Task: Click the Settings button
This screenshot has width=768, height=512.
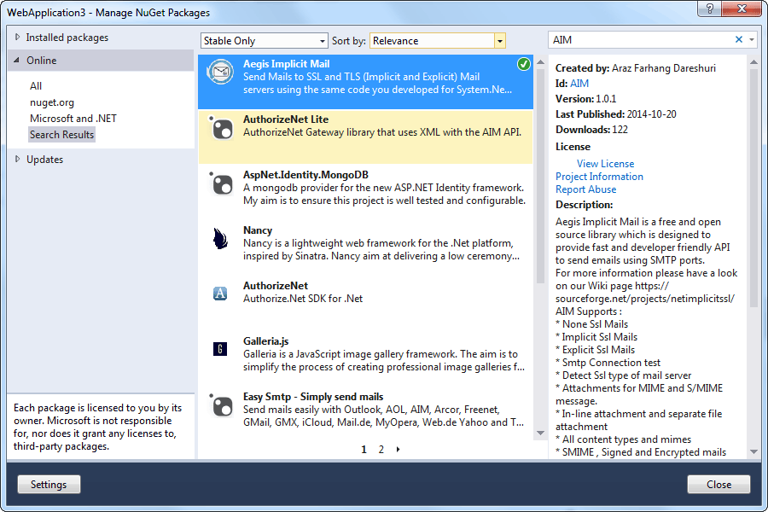Action: (49, 485)
